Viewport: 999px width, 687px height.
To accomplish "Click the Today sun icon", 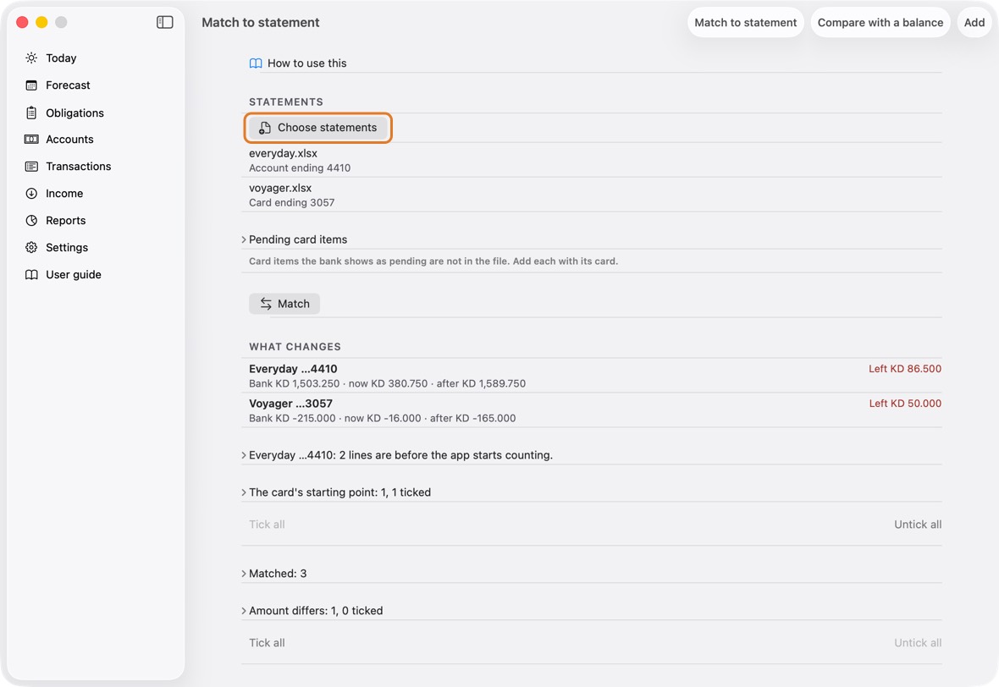I will [x=31, y=58].
